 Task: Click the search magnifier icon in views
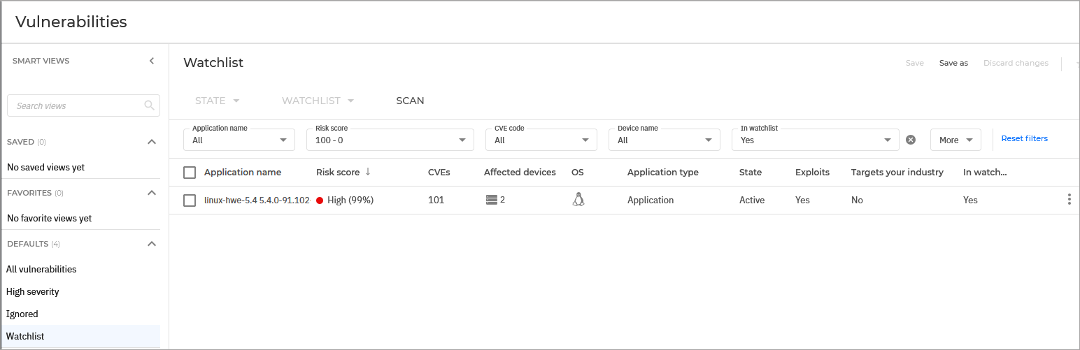149,105
